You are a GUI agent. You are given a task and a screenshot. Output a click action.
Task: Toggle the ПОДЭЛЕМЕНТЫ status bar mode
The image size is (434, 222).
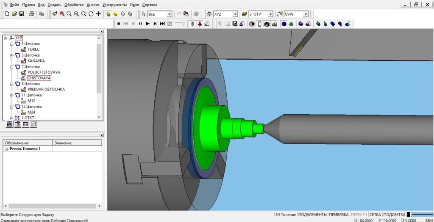(312, 215)
